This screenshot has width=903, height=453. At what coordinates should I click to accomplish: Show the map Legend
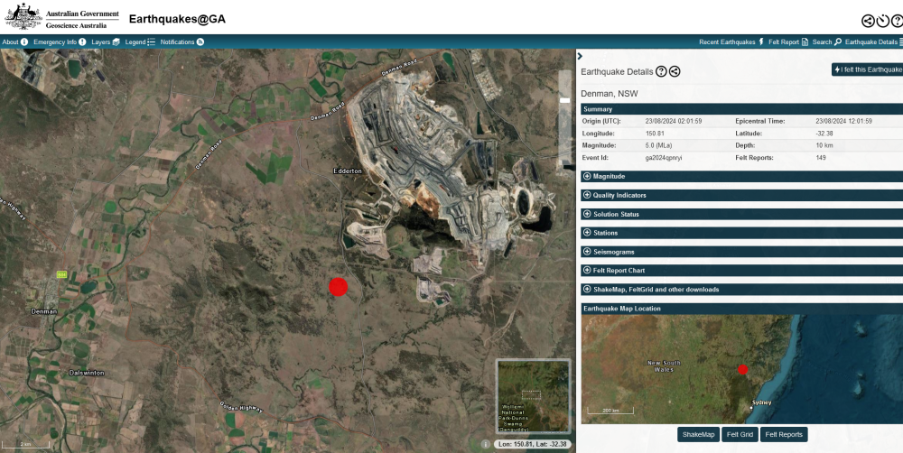pyautogui.click(x=140, y=42)
